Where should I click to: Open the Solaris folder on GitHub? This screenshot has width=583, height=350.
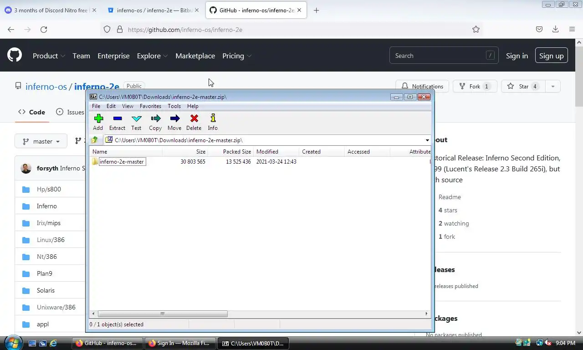[46, 290]
